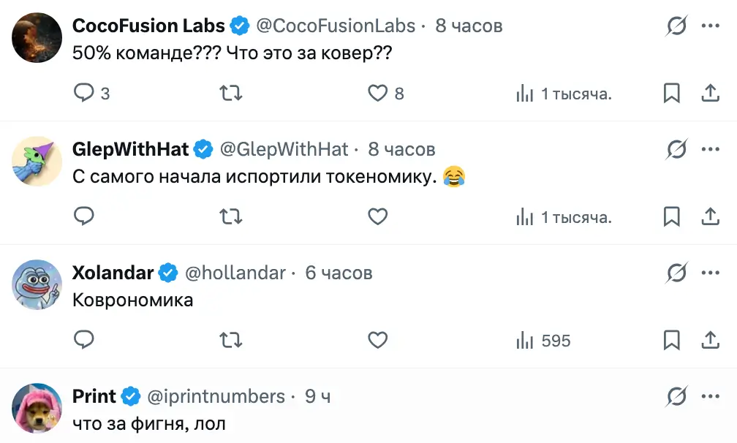Click Print's doge avatar
This screenshot has width=737, height=443.
tap(37, 408)
